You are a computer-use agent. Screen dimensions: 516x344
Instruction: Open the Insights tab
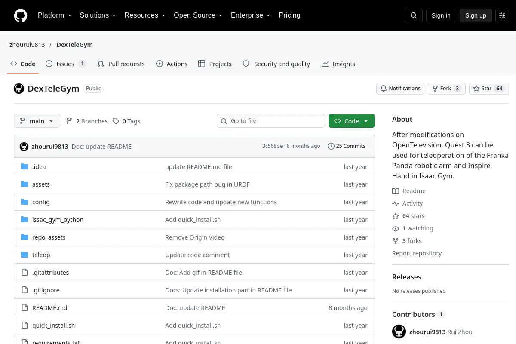click(x=338, y=64)
